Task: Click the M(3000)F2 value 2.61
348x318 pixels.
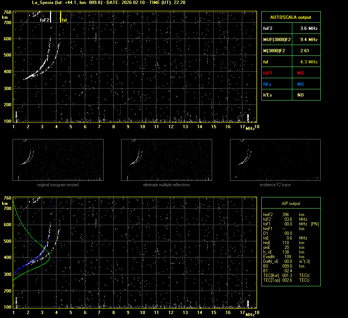Action: 304,50
